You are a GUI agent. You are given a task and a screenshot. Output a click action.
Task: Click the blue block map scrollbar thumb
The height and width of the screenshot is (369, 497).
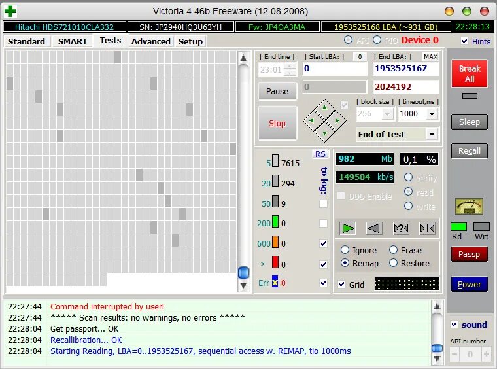243,273
